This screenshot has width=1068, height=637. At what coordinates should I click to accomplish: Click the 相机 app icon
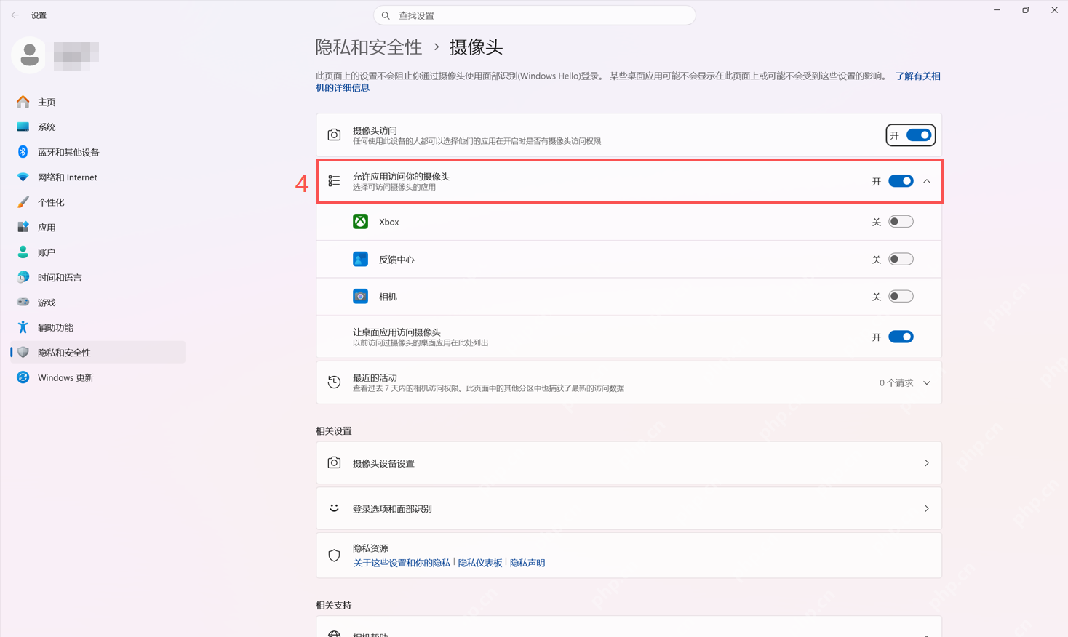(360, 297)
